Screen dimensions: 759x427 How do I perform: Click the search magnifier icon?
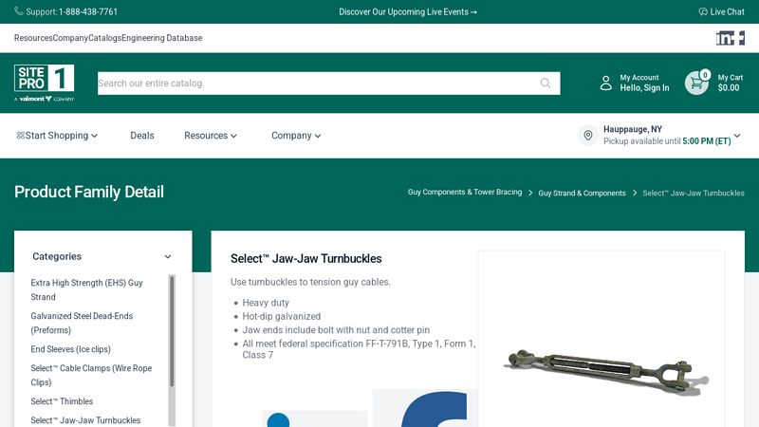pyautogui.click(x=546, y=84)
